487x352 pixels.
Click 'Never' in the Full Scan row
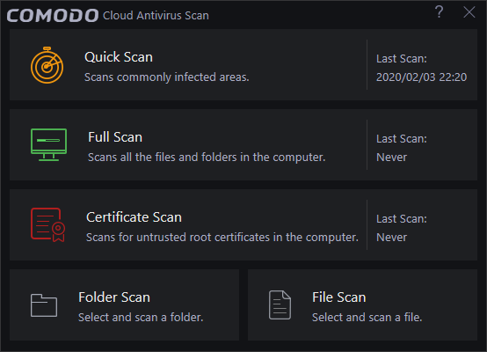click(391, 157)
